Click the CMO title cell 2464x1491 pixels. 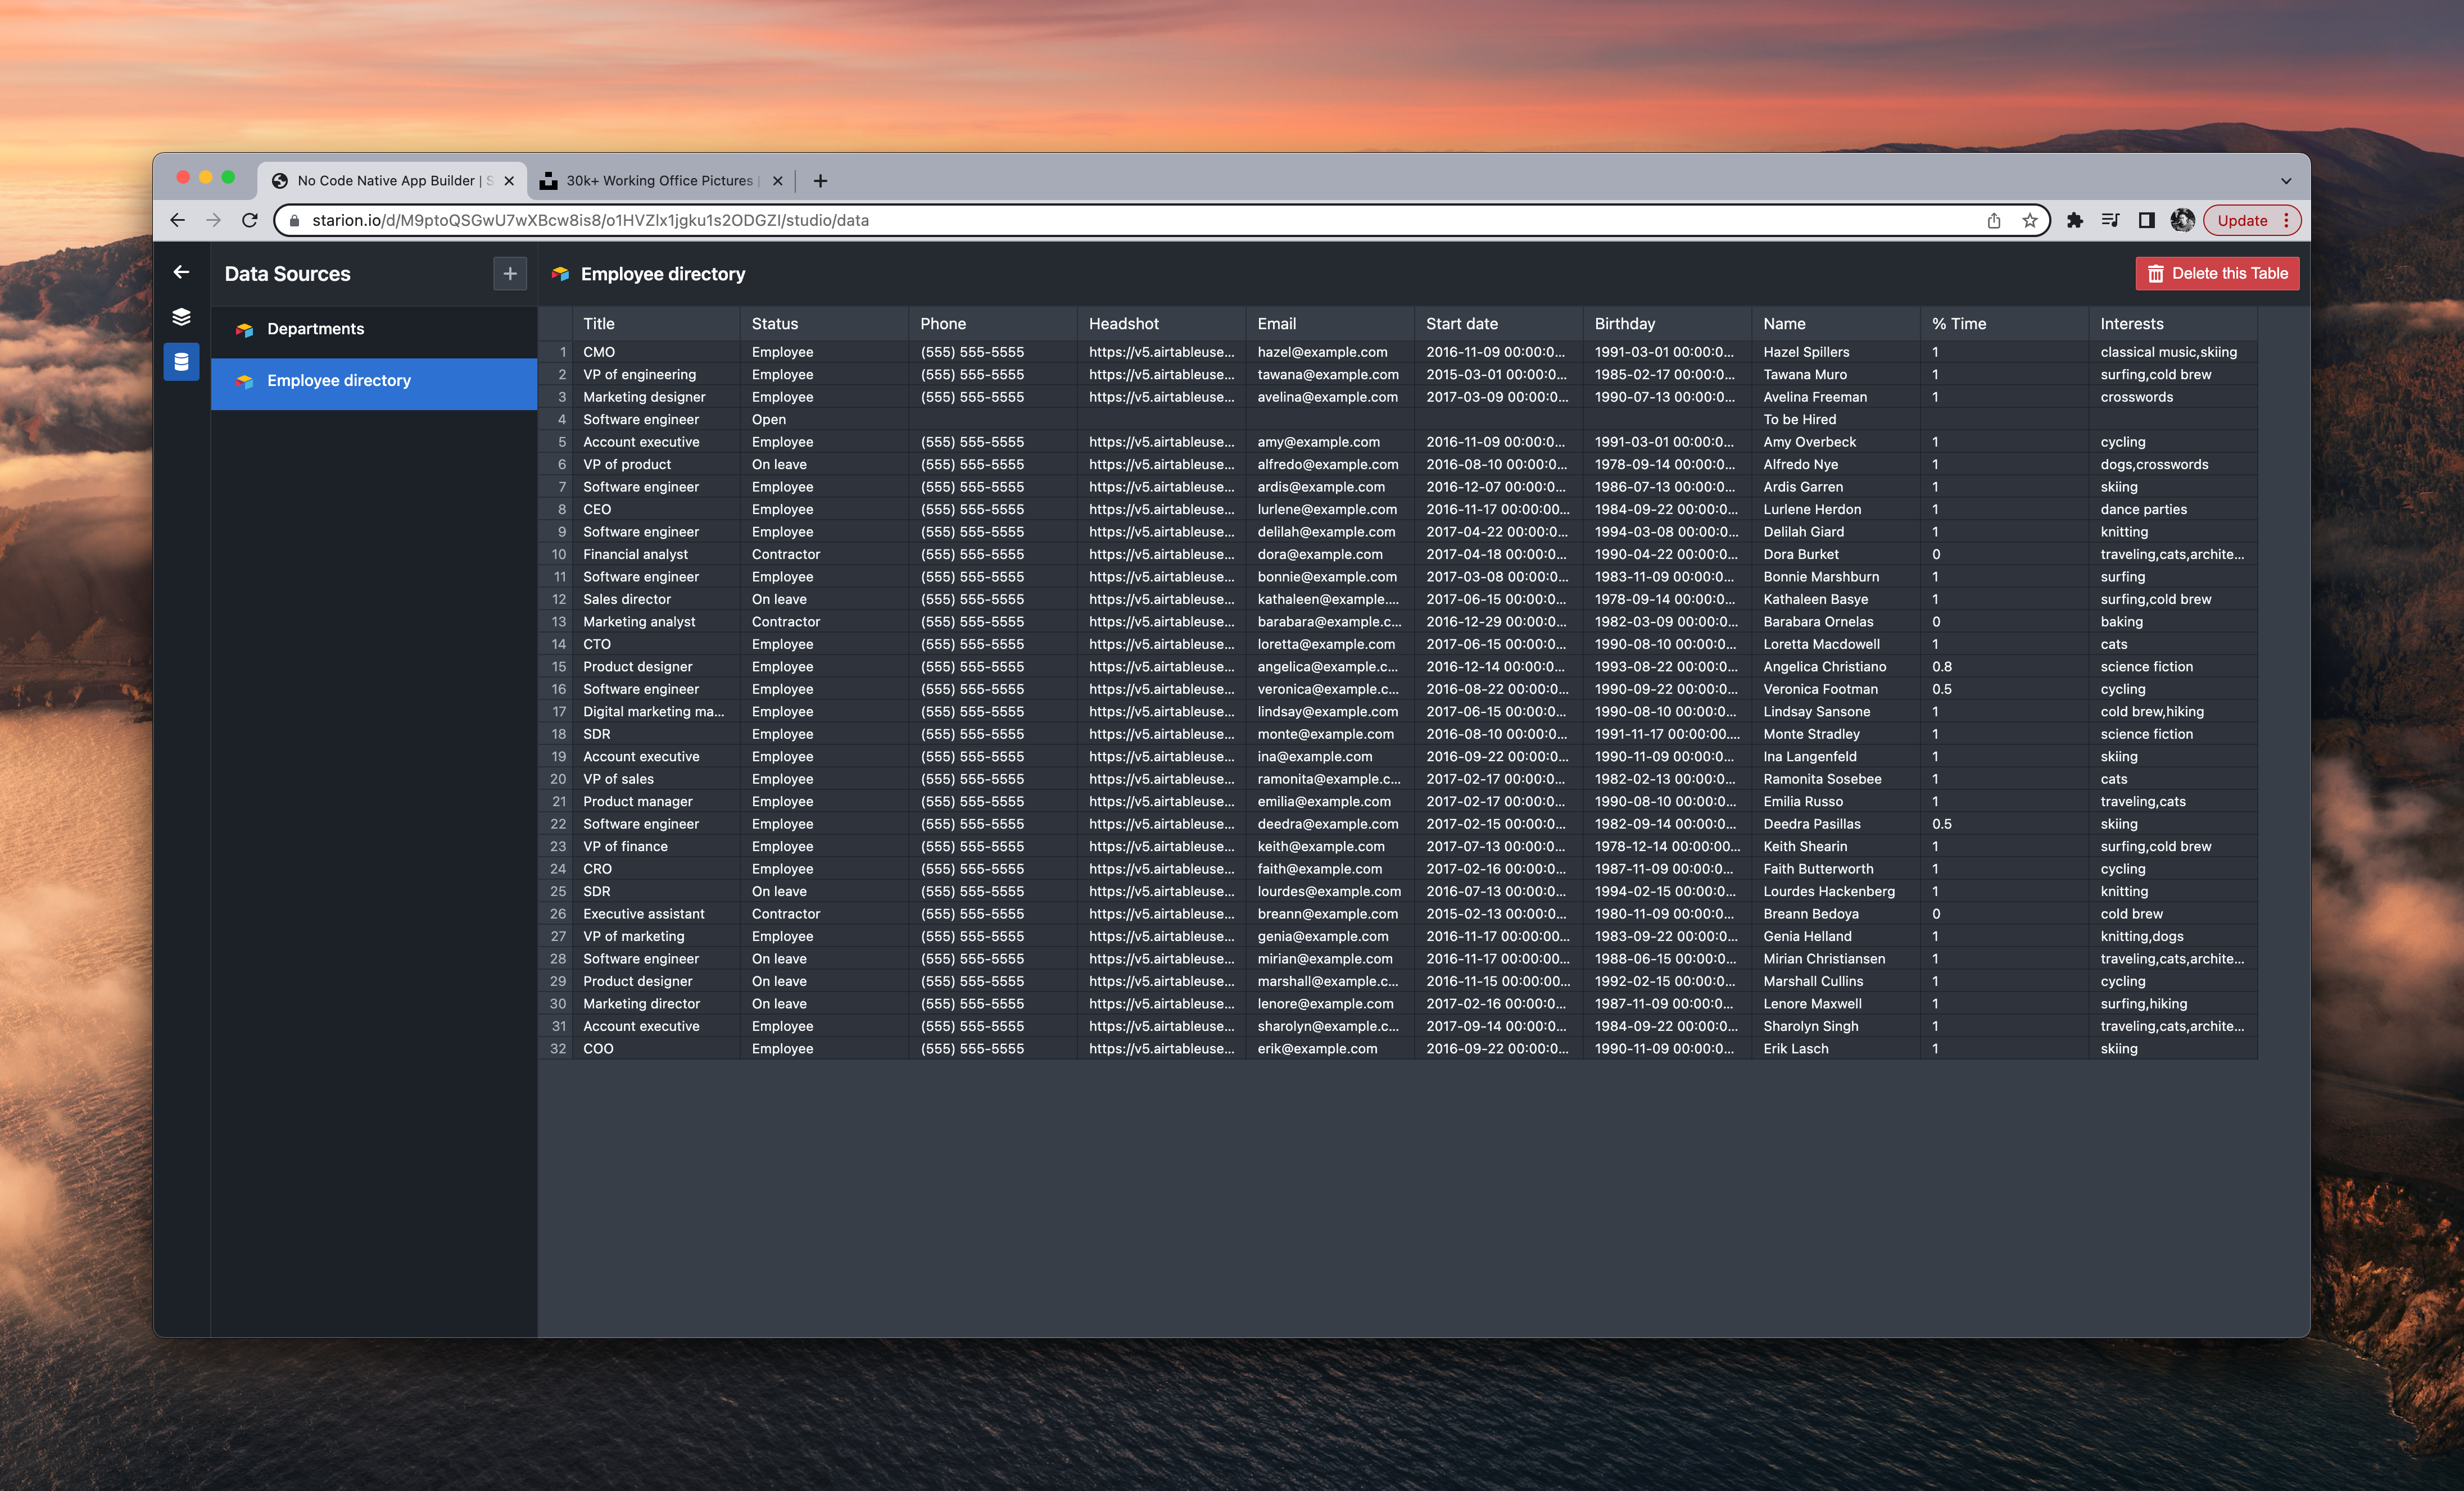[x=656, y=352]
